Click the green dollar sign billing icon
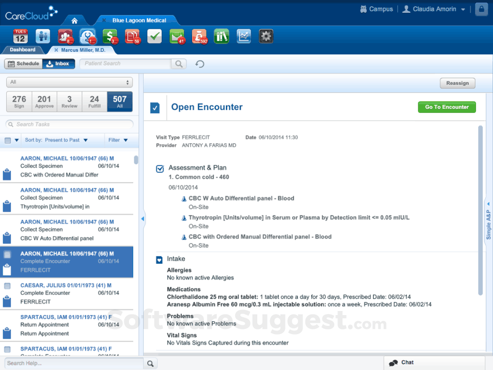Viewport: 493px width, 370px height. 109,36
